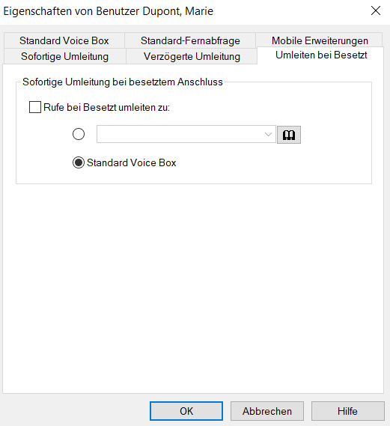Open the Standard-Fernabfrage tab
The width and height of the screenshot is (390, 426).
(x=190, y=40)
